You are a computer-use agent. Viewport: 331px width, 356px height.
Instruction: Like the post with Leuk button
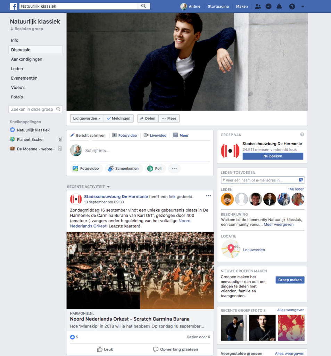coord(105,349)
